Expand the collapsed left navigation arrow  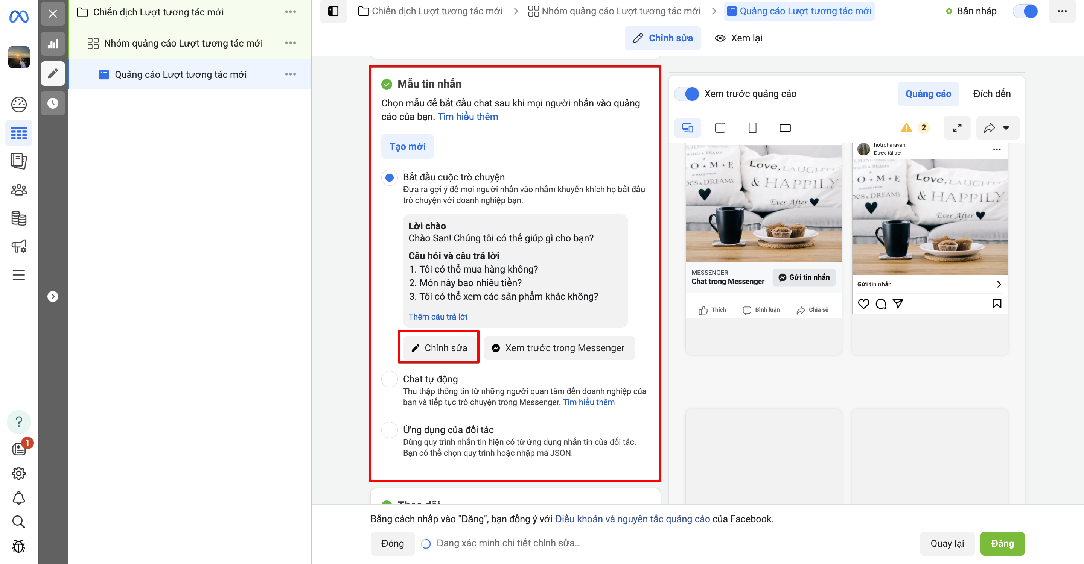point(53,296)
